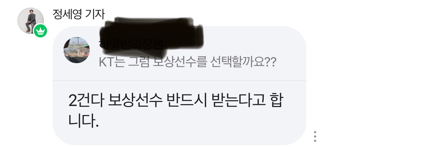The image size is (430, 147).
Task: View the quoted user's railway avatar
Action: 77,50
